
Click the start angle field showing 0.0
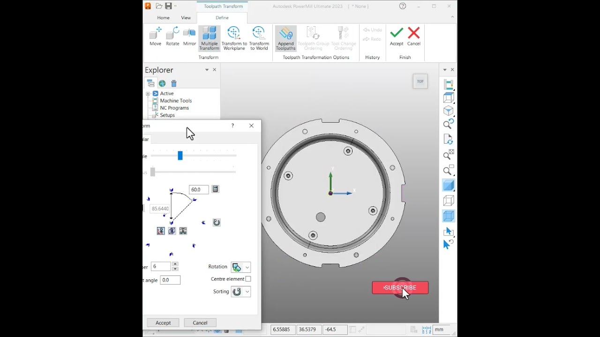(x=170, y=280)
